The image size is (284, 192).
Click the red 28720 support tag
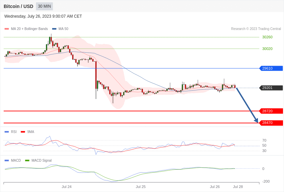(x=271, y=111)
